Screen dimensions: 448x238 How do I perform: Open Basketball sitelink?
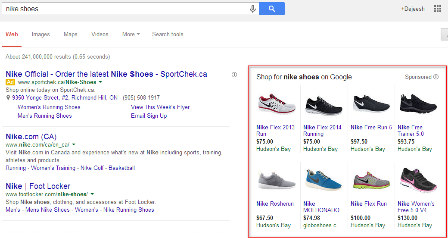click(122, 168)
